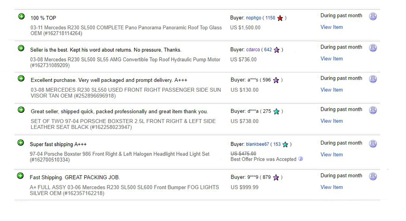Click the feedback icon in the Panoramic Roof row
Screen dimensions: 406x221
[373, 16]
